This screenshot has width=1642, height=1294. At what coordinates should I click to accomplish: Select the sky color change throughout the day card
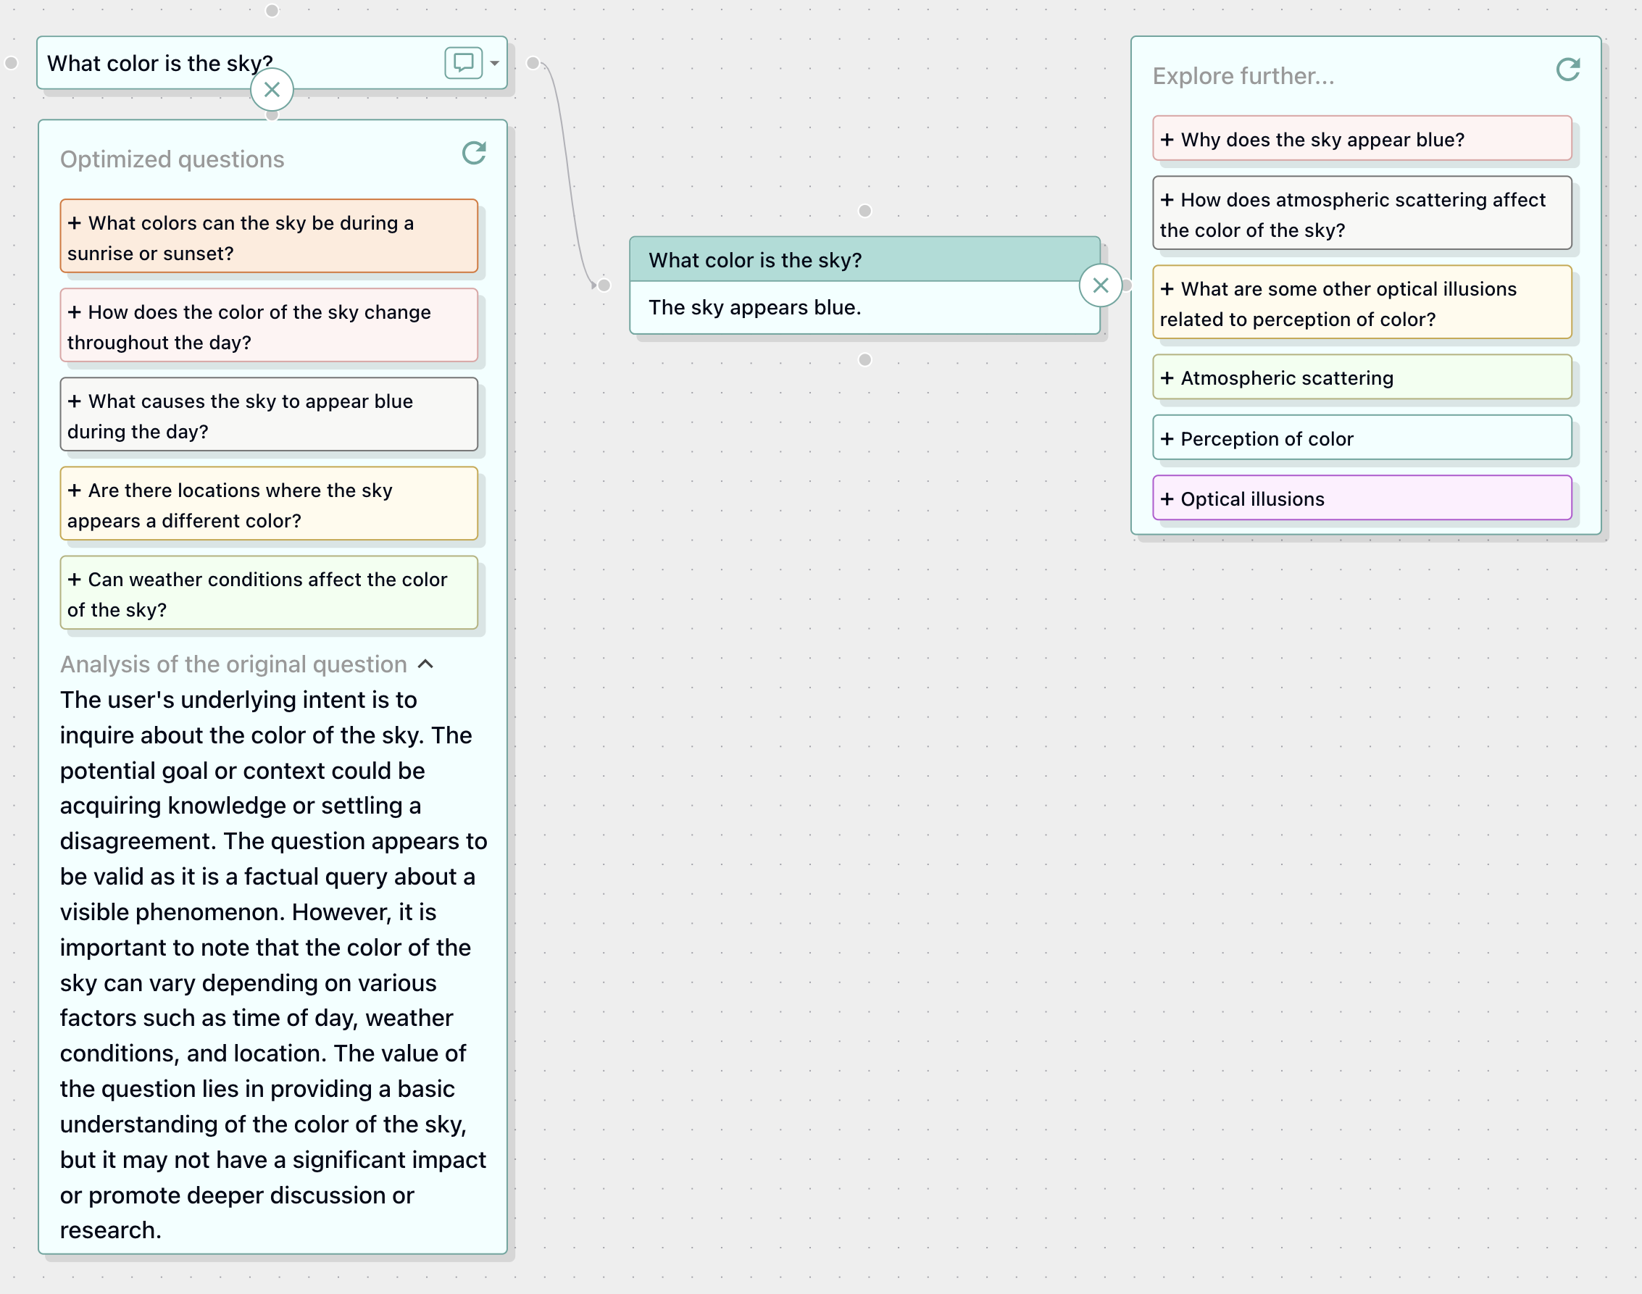tap(269, 326)
